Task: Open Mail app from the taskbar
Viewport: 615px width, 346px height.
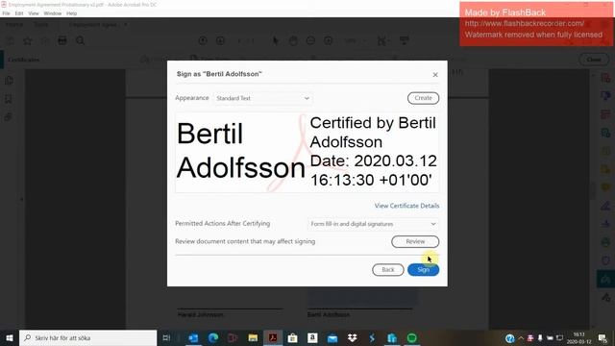Action: pos(332,337)
